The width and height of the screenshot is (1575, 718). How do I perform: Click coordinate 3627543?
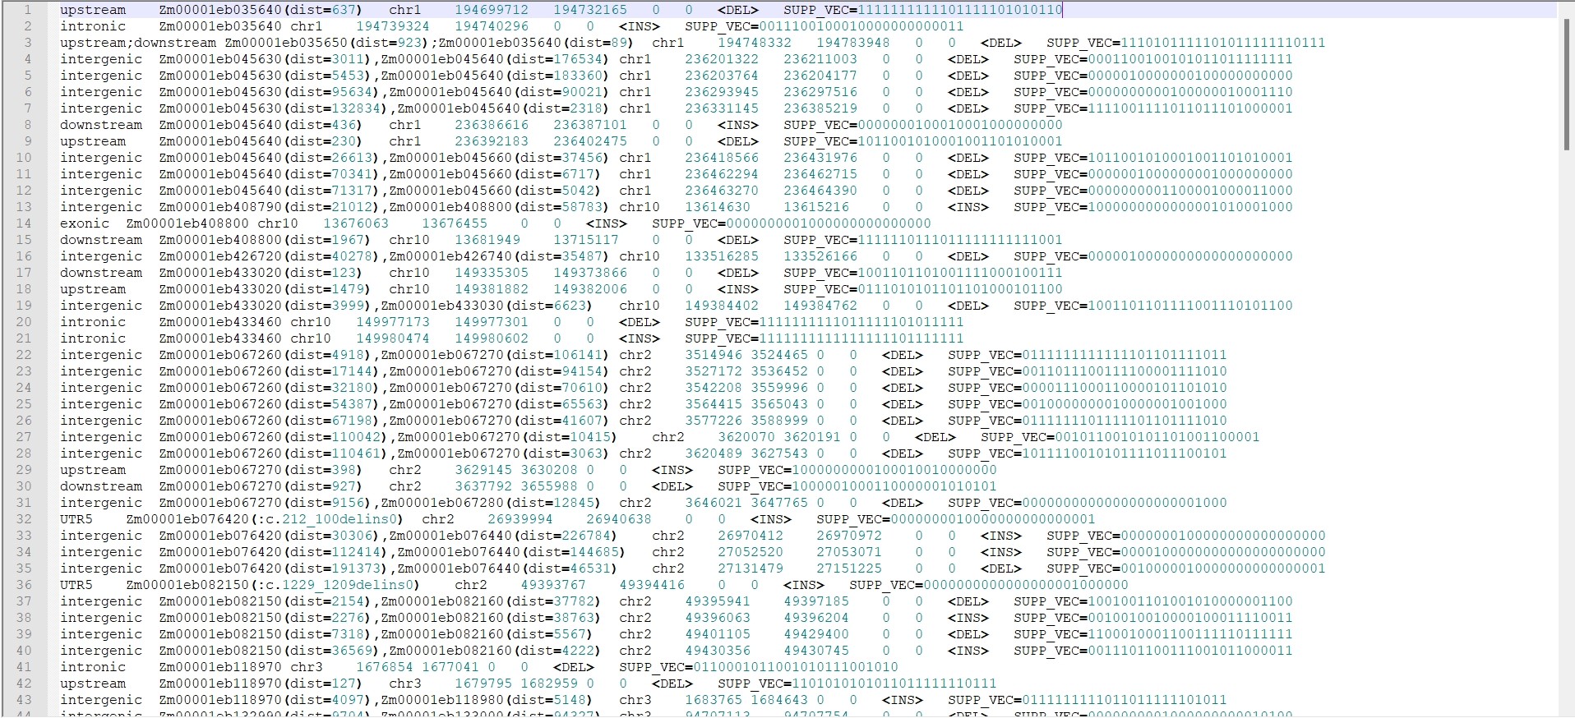[779, 453]
